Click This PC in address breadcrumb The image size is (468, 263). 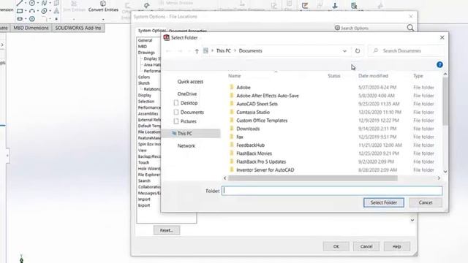(223, 50)
